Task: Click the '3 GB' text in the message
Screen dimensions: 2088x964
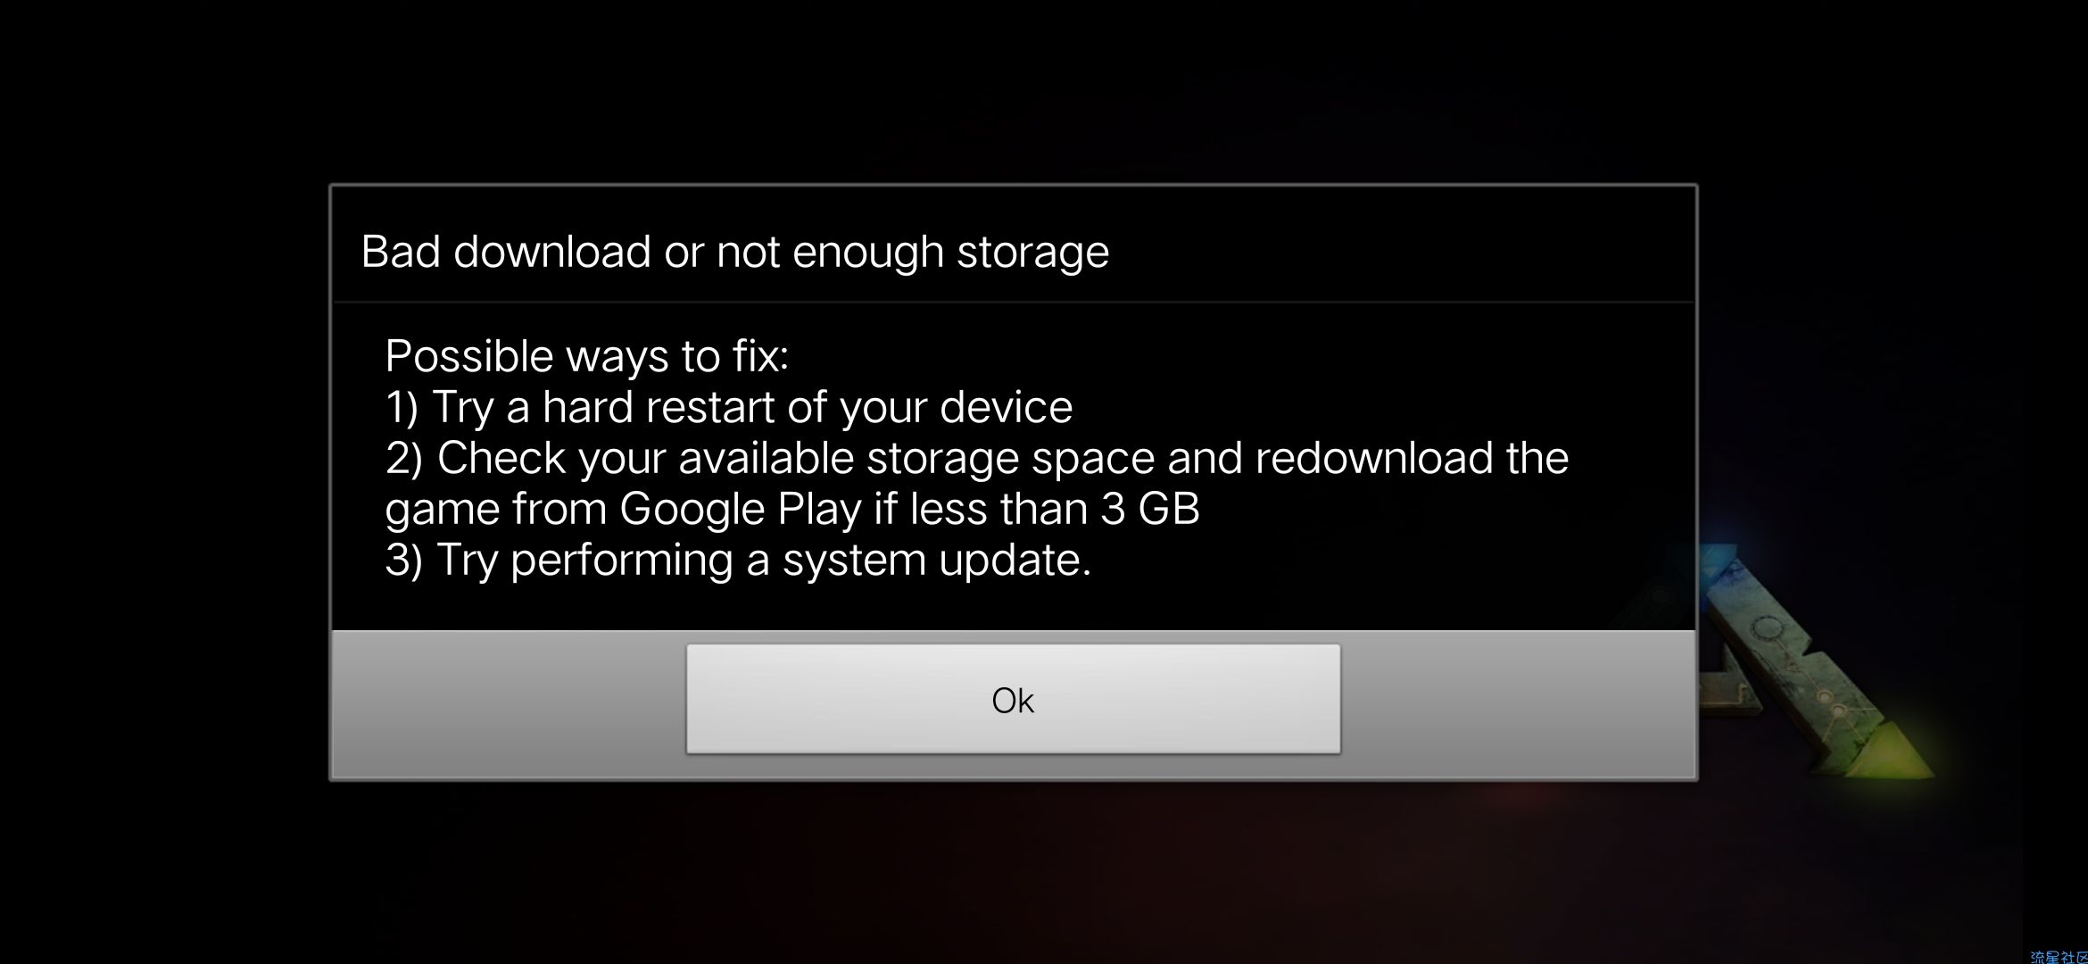Action: tap(1149, 509)
